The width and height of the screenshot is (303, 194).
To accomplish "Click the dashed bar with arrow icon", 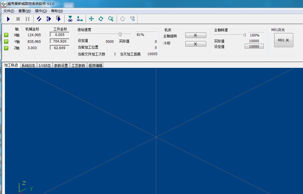I will tap(49, 19).
